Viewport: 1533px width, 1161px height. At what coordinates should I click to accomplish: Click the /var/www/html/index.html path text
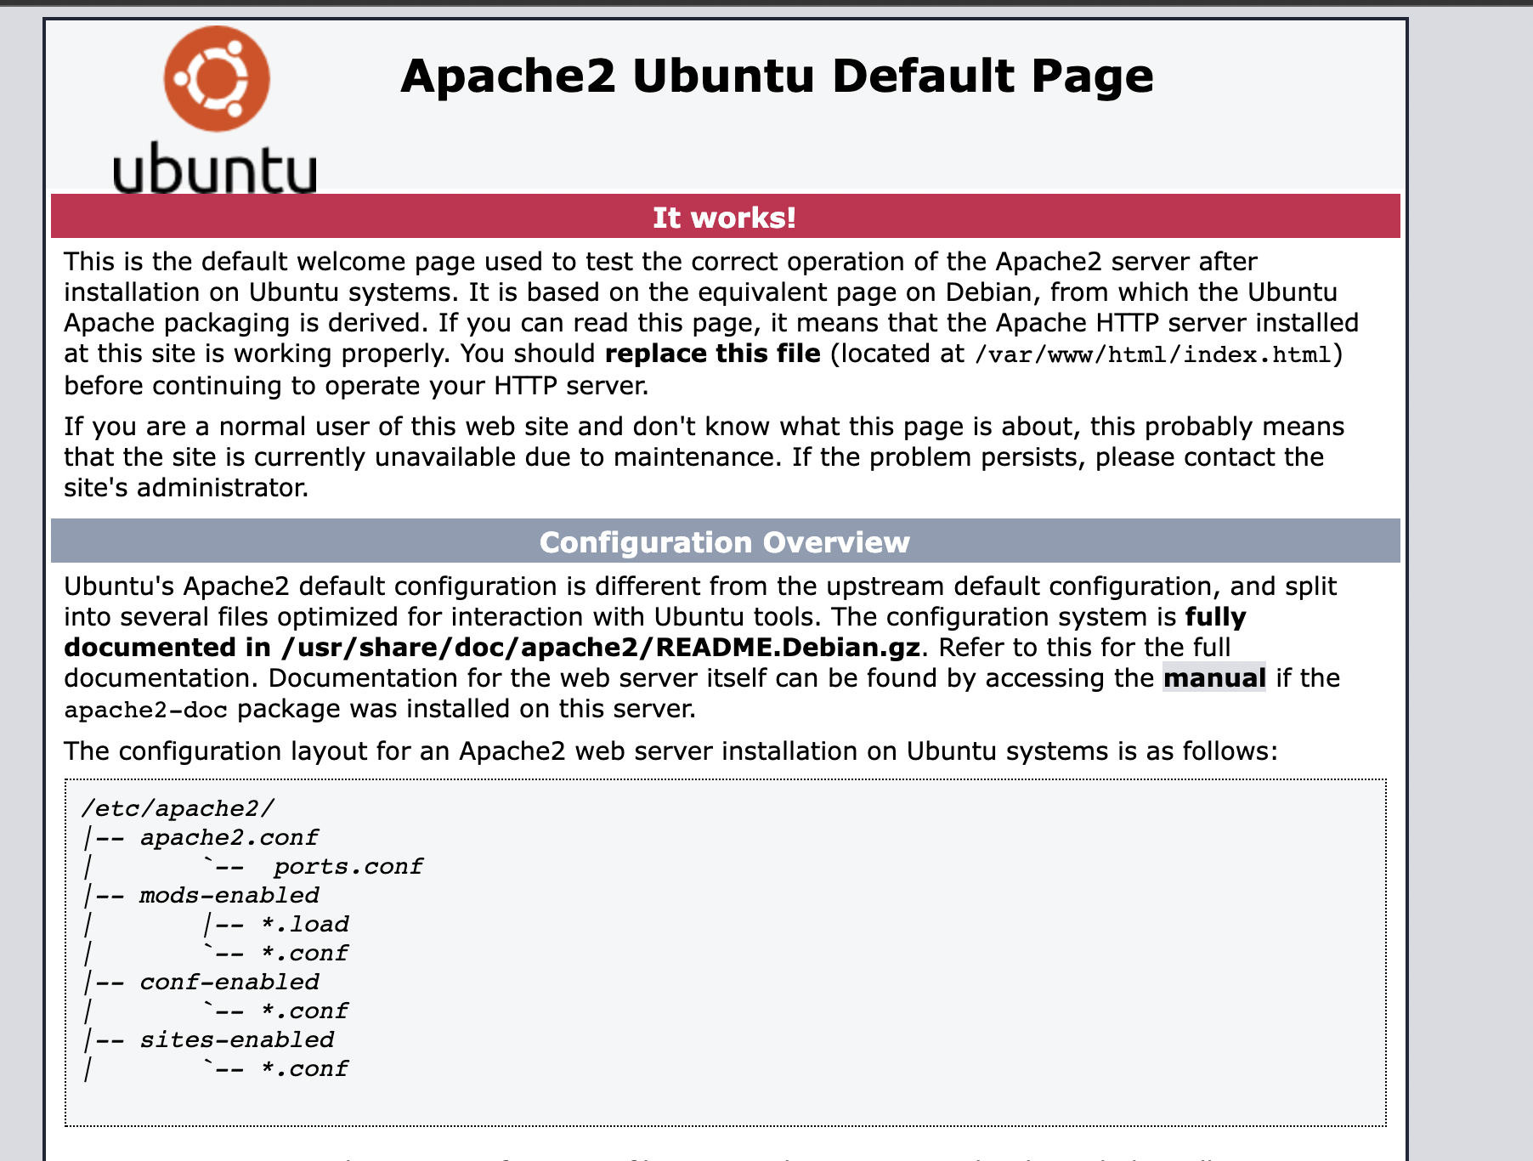pyautogui.click(x=1154, y=354)
